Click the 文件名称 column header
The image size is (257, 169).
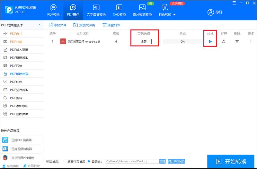[83, 34]
